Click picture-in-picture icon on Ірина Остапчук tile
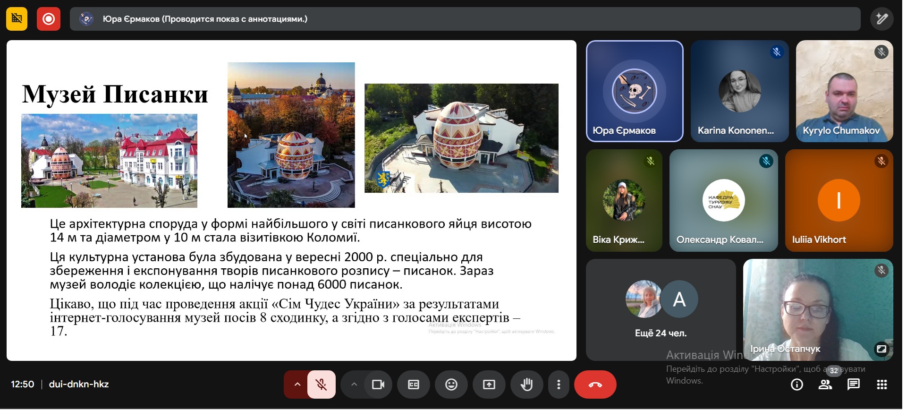 (881, 349)
